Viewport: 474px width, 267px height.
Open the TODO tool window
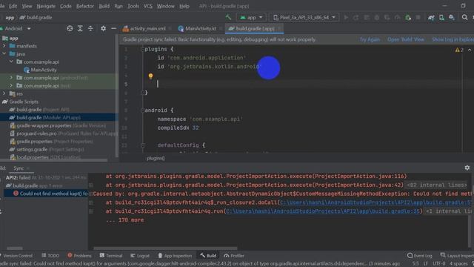pos(50,256)
